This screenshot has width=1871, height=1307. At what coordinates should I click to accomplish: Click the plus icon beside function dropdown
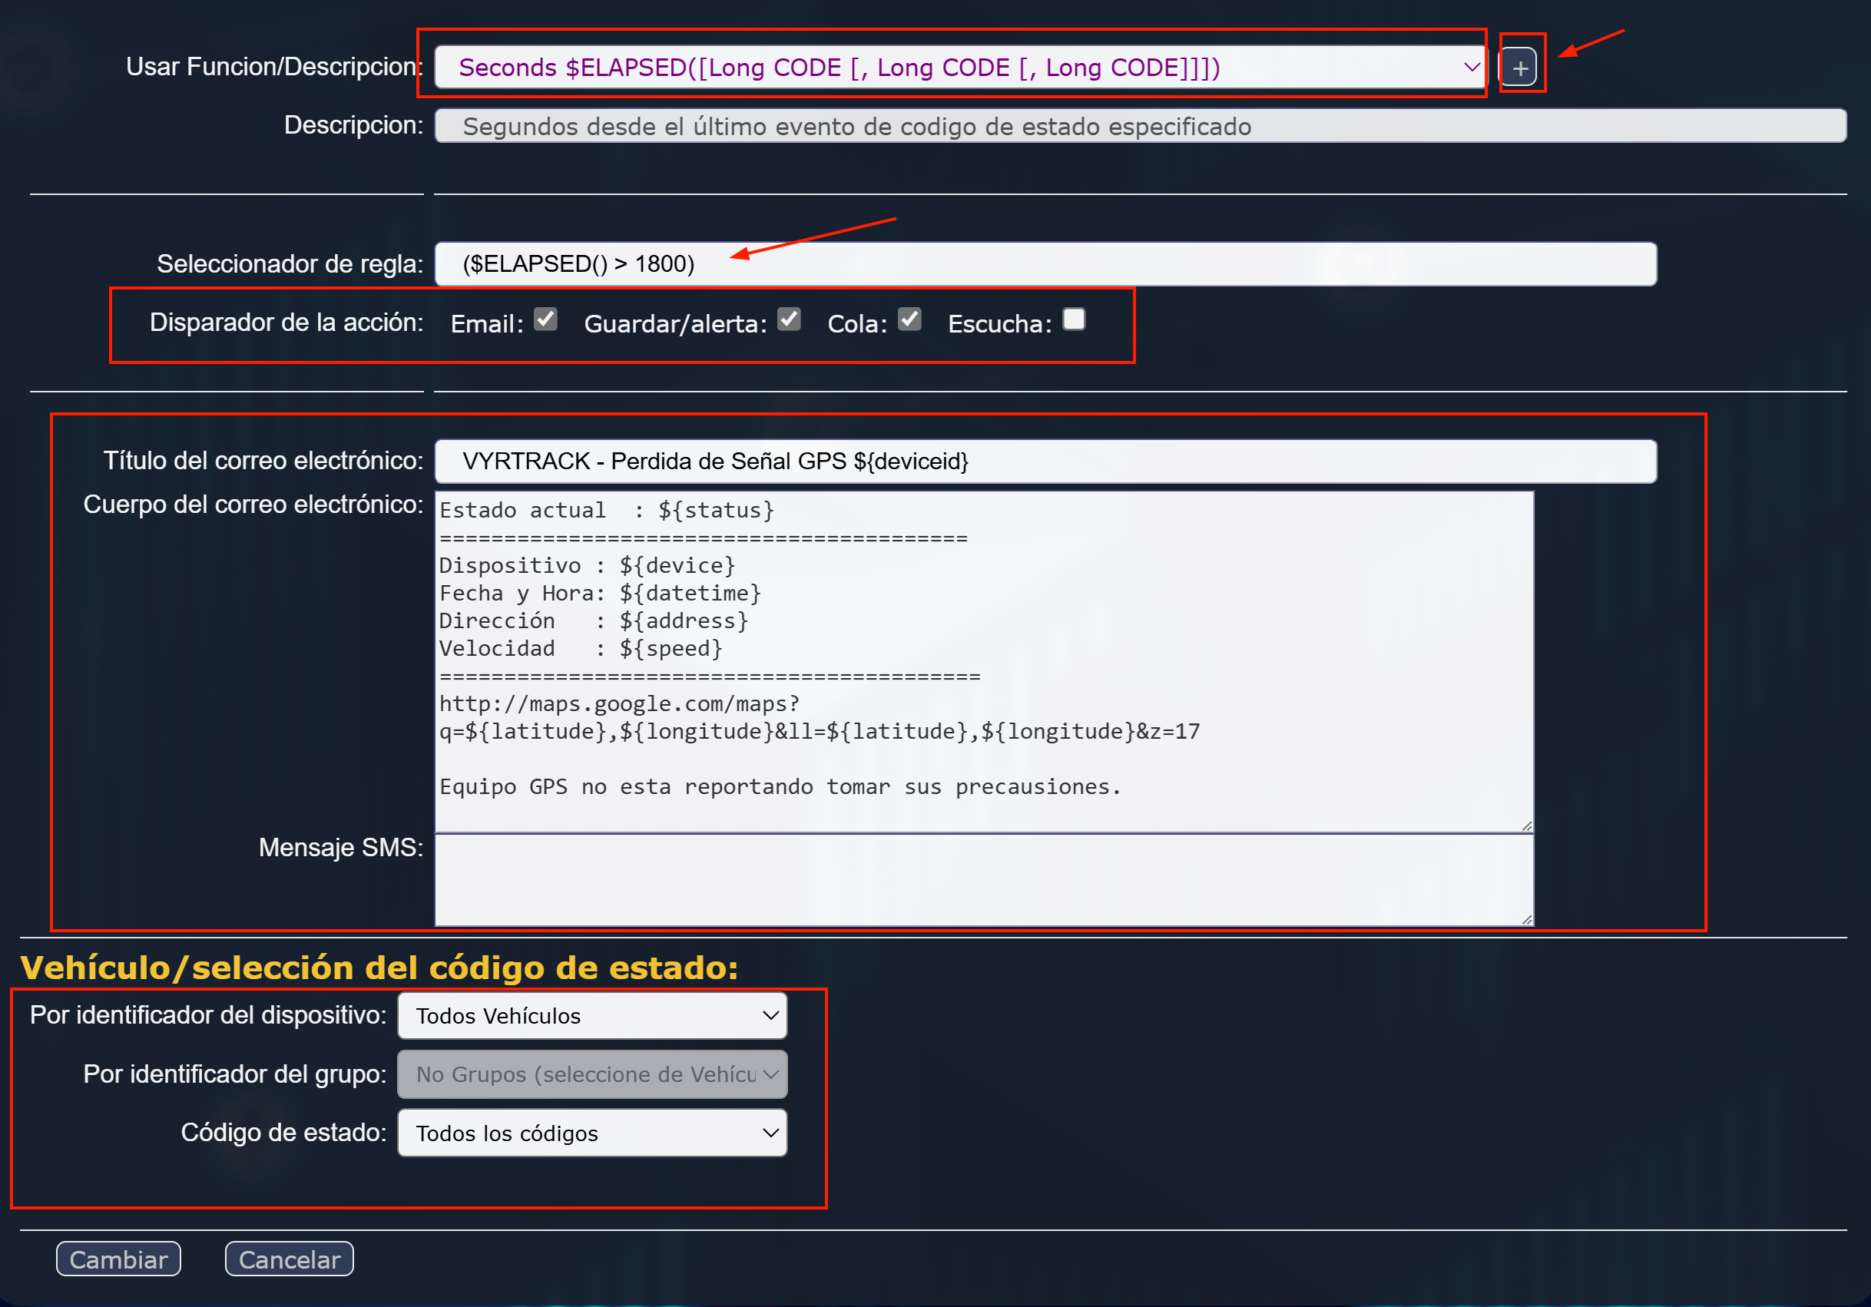coord(1519,68)
